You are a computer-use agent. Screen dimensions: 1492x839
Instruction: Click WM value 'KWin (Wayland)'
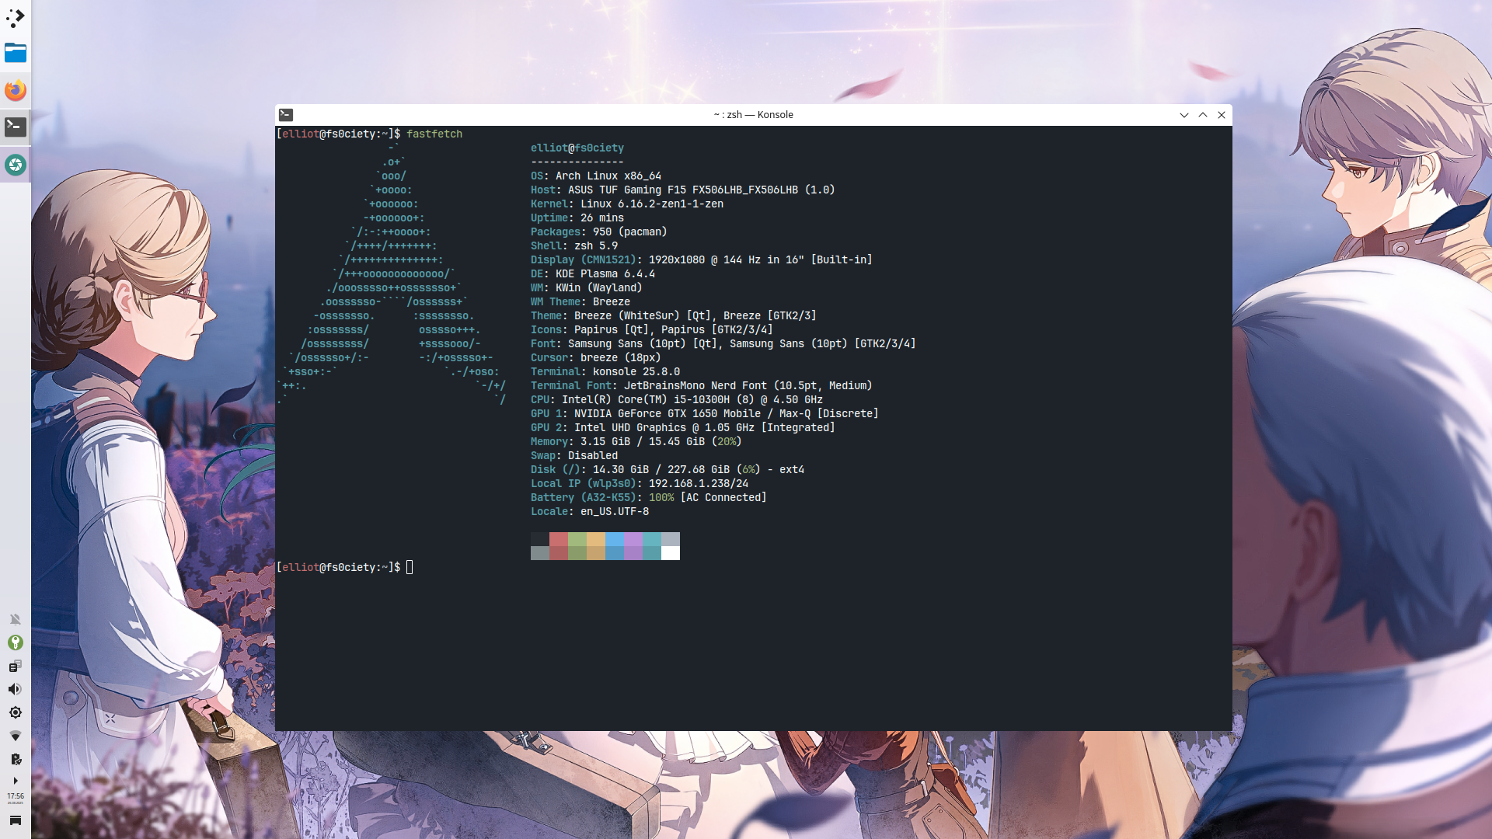(x=599, y=288)
